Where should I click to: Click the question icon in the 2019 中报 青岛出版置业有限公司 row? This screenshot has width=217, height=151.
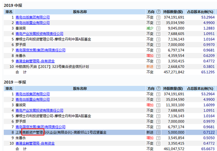pyautogui.click(x=158, y=23)
